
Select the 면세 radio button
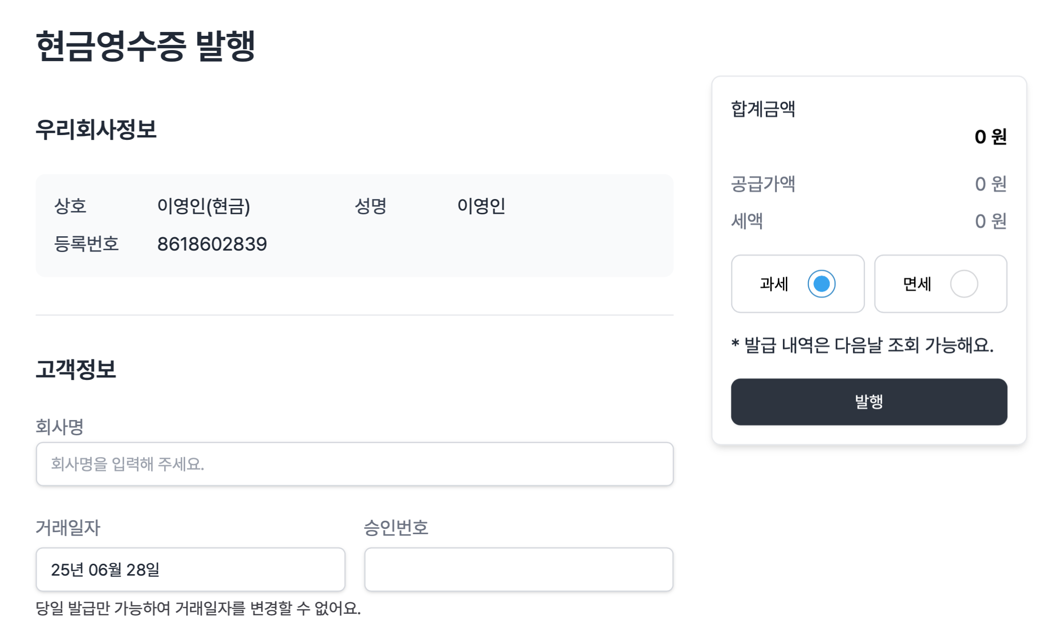(963, 284)
